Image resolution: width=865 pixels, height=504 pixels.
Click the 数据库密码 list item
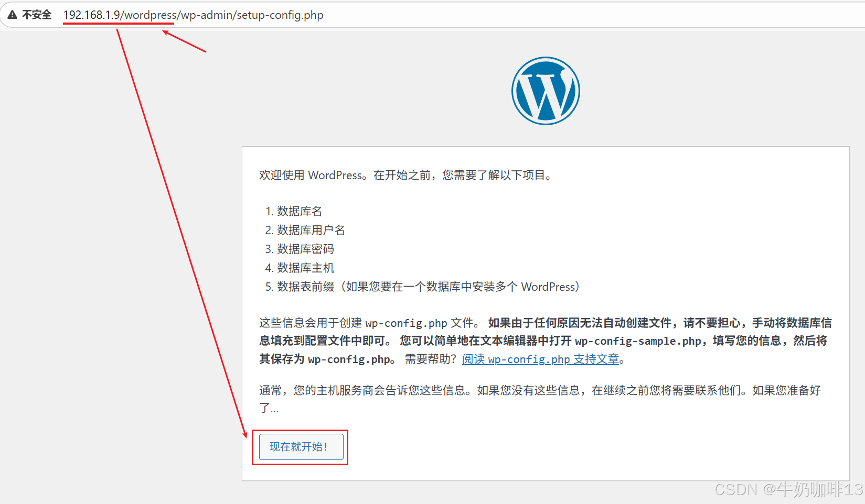coord(305,249)
